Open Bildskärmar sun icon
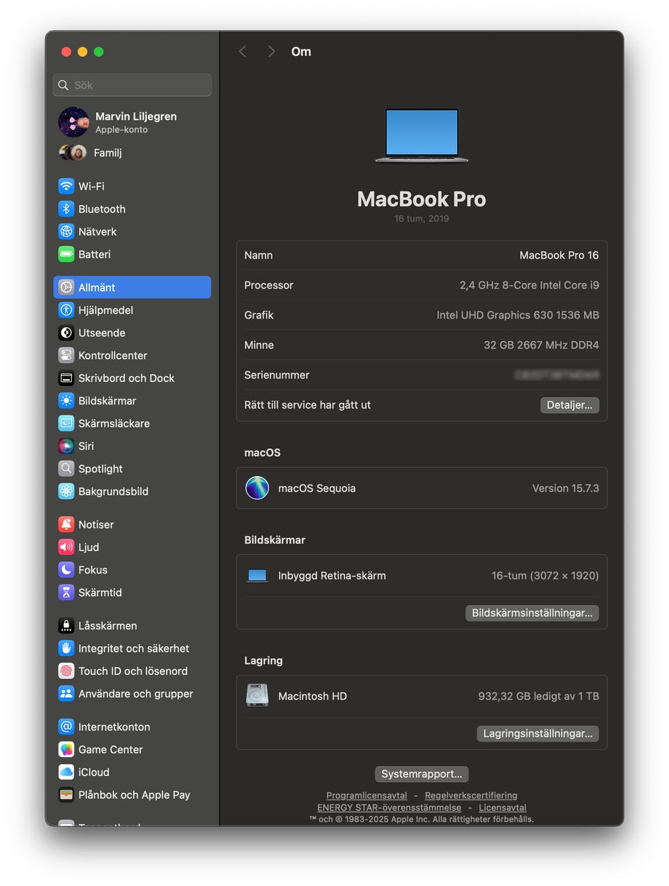The height and width of the screenshot is (886, 669). coord(66,401)
